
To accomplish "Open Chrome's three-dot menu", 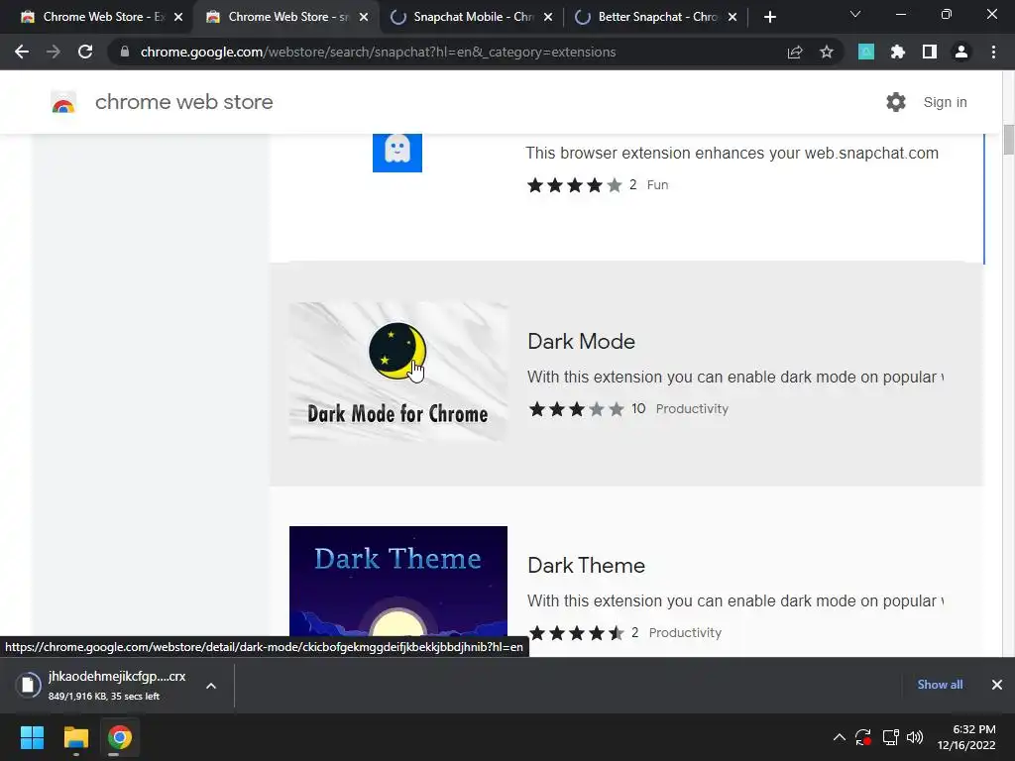I will click(x=993, y=52).
